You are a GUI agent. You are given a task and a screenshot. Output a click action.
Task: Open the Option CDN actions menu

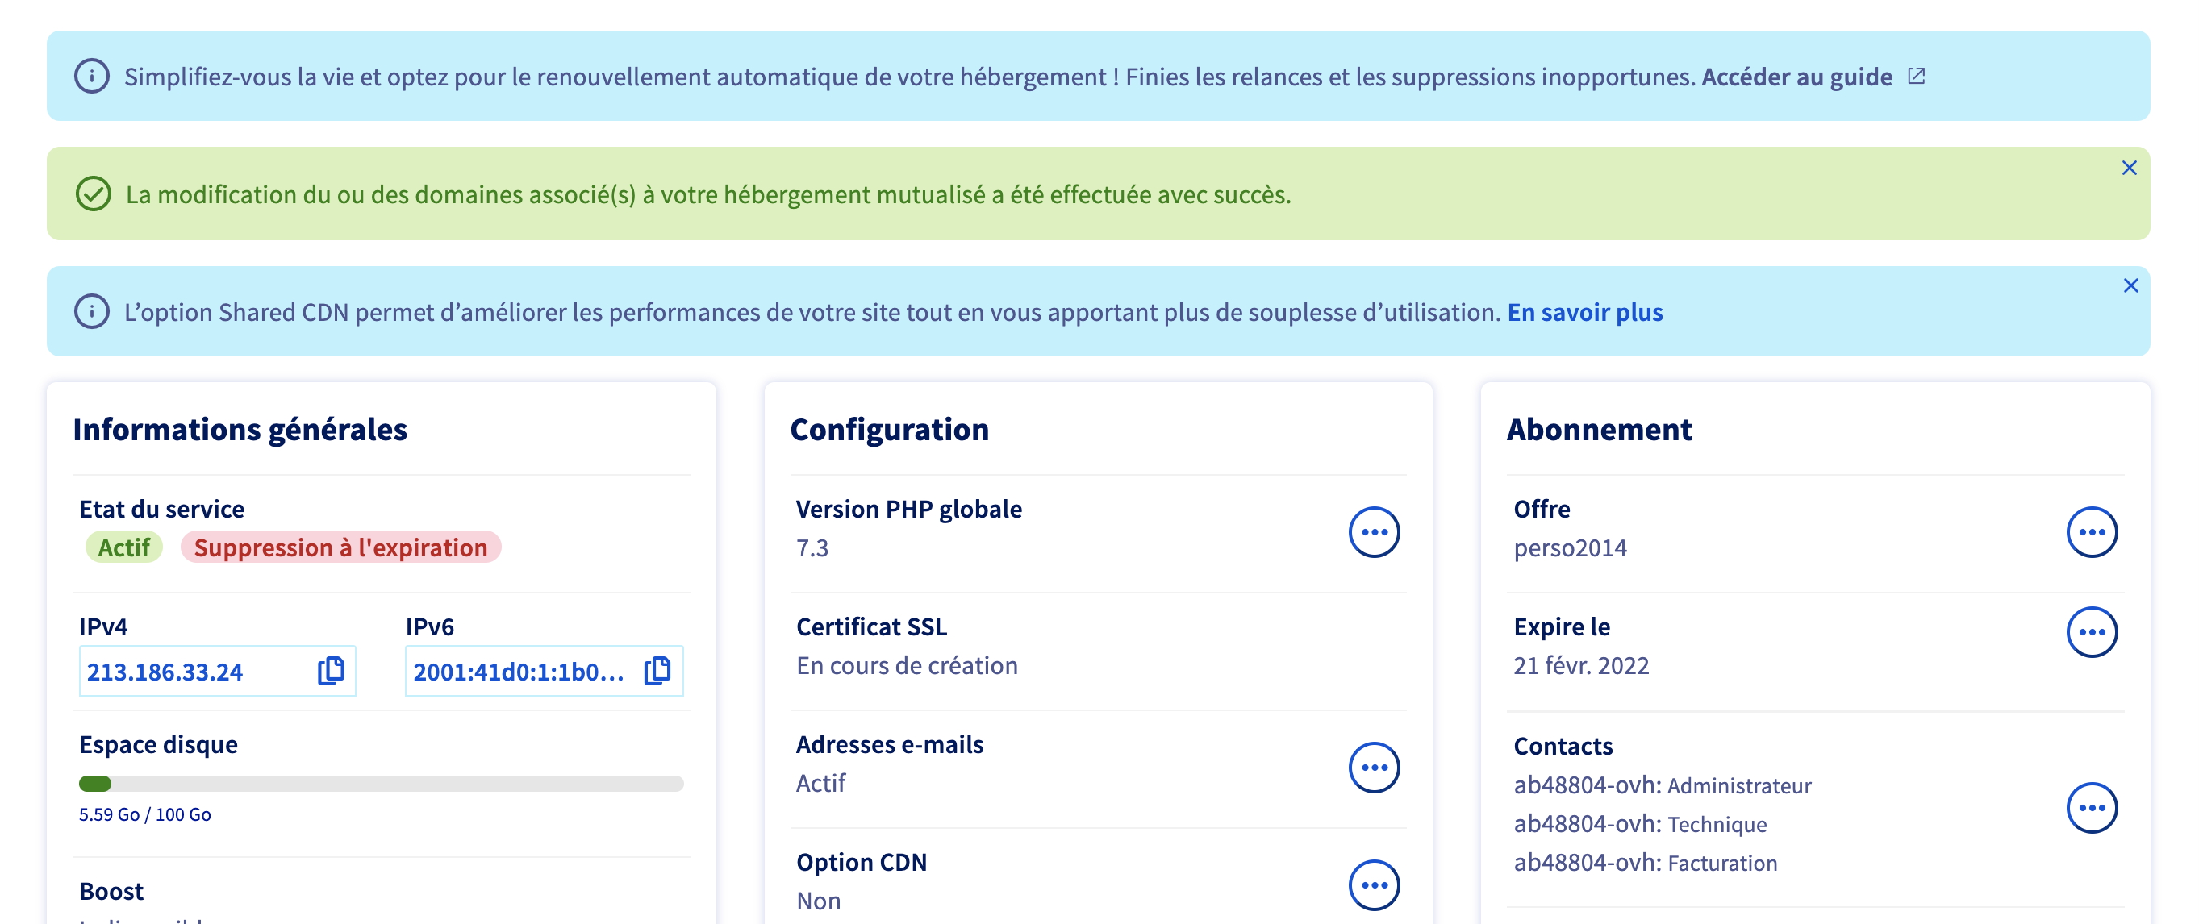1374,884
